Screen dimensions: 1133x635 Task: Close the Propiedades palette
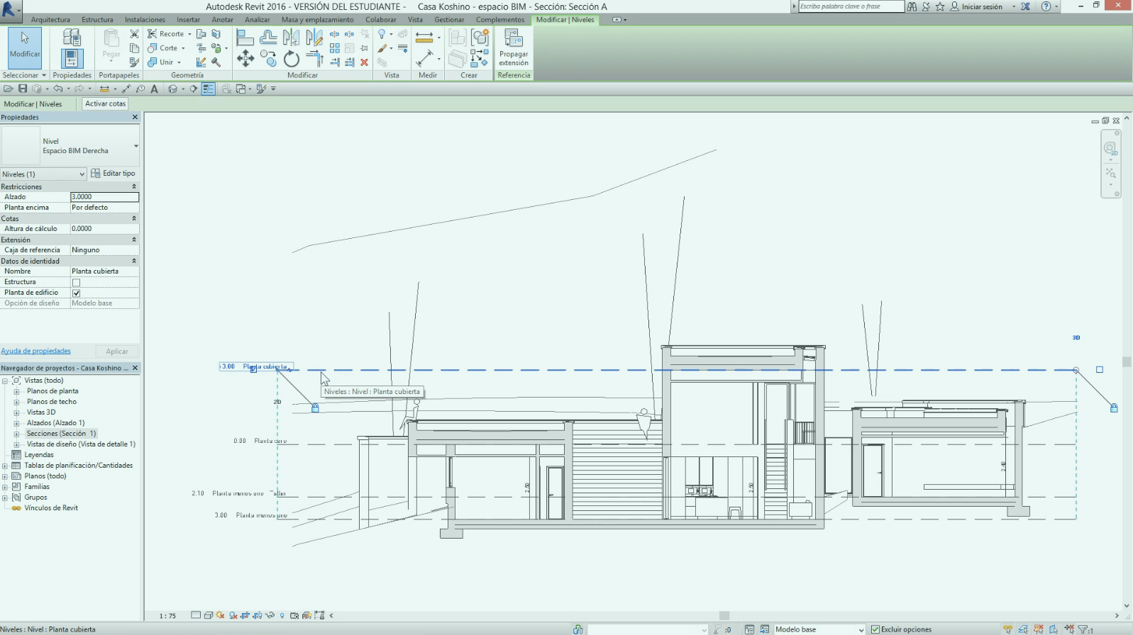click(x=135, y=117)
